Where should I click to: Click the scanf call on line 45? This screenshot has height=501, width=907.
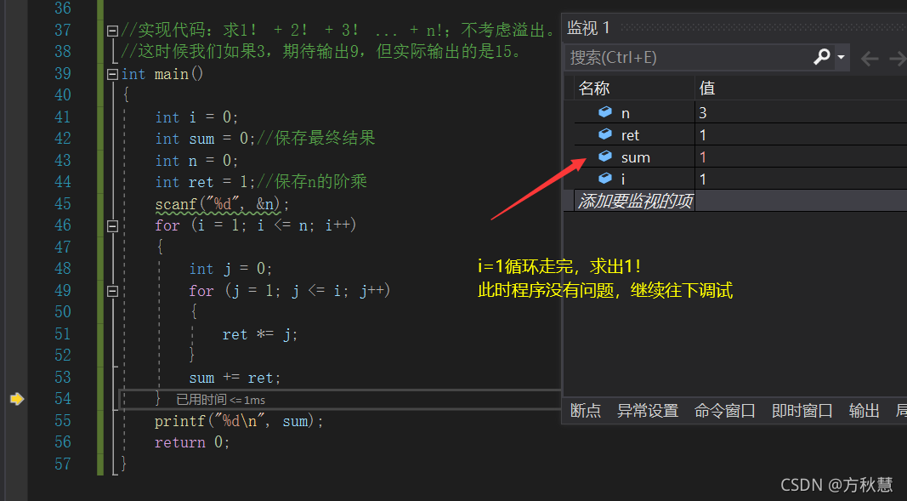(222, 204)
